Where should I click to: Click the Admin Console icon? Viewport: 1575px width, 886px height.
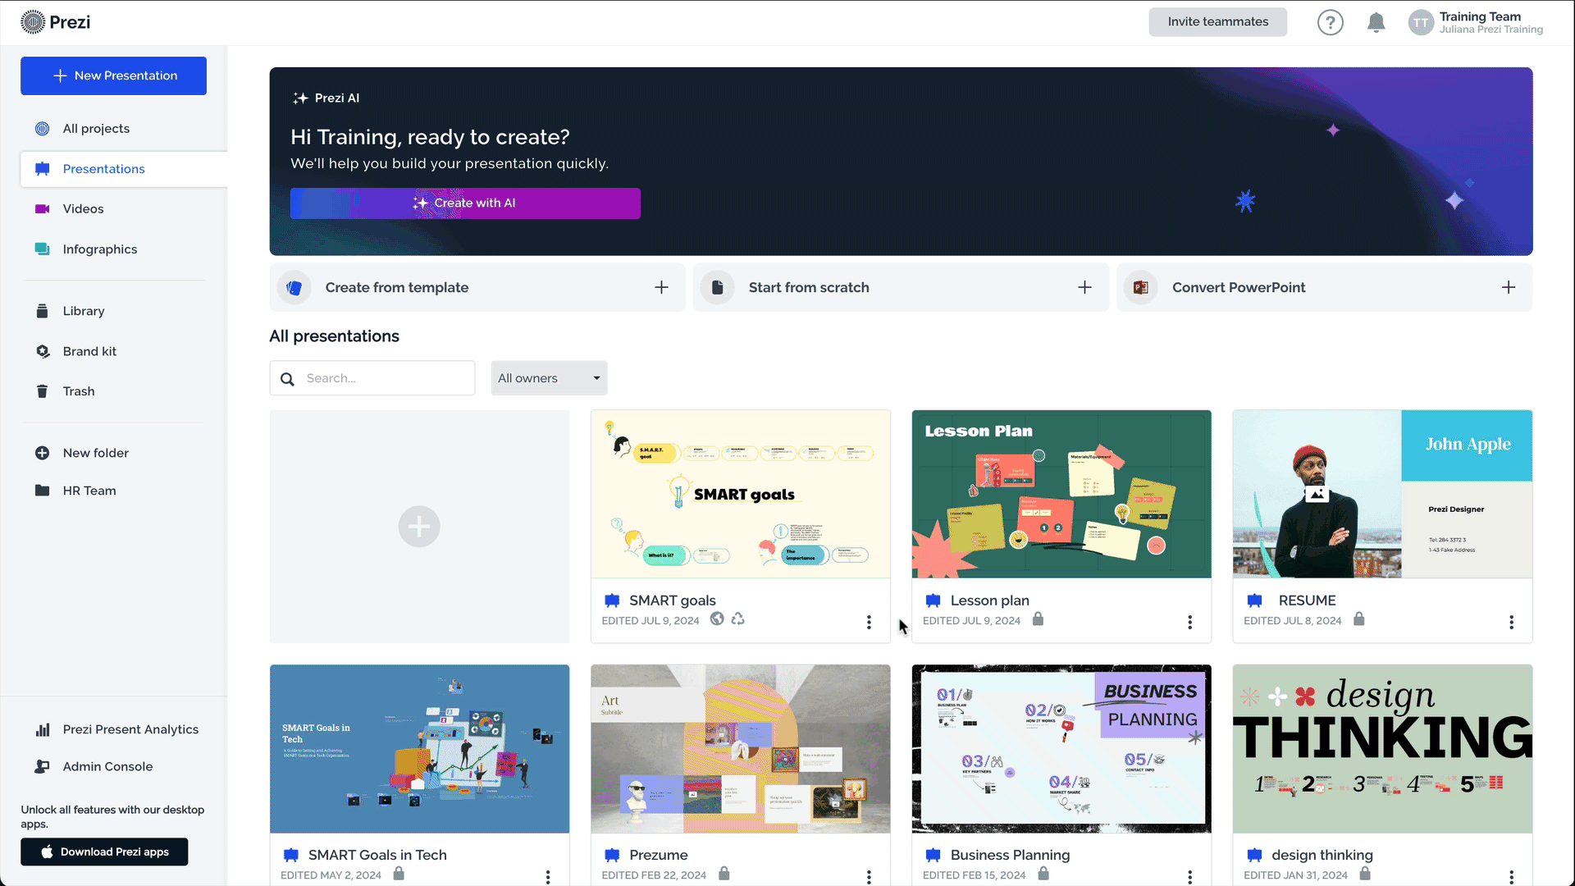[43, 766]
